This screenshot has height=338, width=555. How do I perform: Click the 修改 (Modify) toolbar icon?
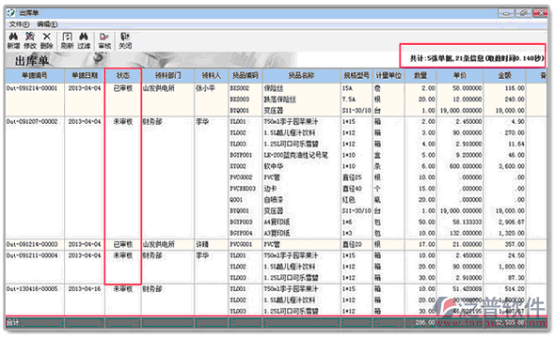[30, 40]
